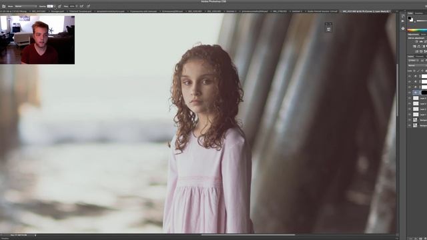Open the Actions panel play icon

point(403,21)
